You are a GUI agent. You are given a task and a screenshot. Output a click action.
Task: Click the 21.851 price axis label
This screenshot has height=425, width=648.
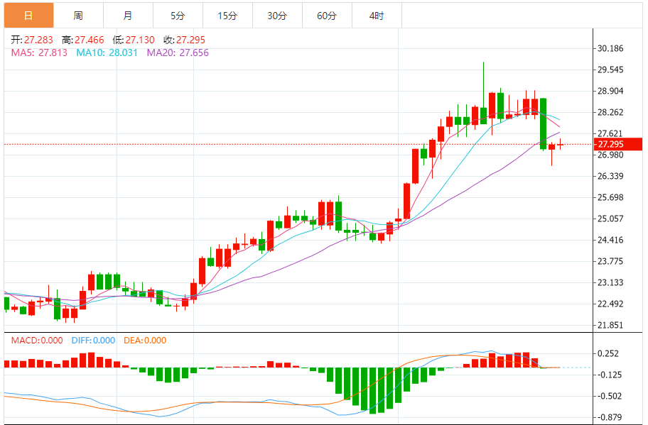[x=610, y=325]
